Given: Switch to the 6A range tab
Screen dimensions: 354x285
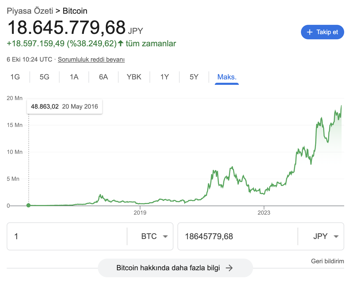Looking at the screenshot, I should pyautogui.click(x=104, y=77).
